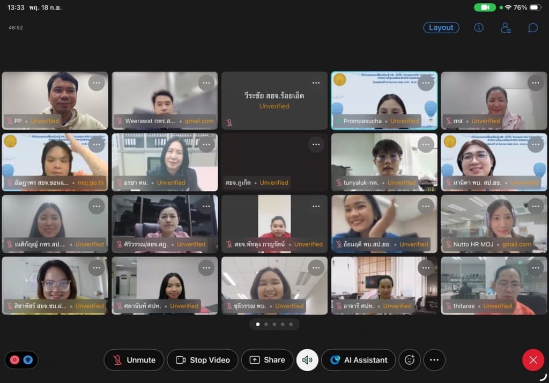Stop your video feed
Image resolution: width=549 pixels, height=383 pixels.
point(203,360)
